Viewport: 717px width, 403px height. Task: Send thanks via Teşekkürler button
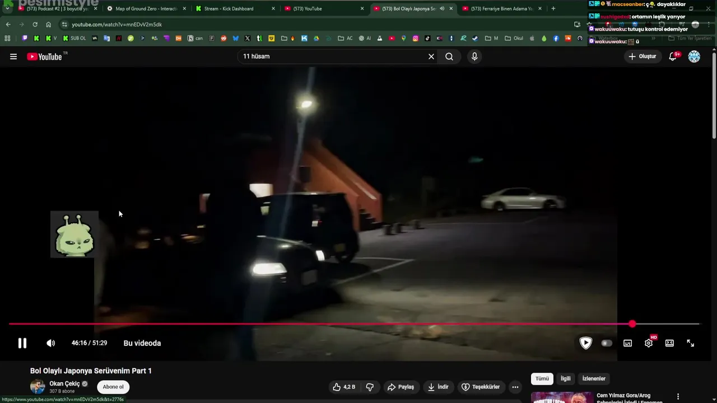(x=481, y=387)
